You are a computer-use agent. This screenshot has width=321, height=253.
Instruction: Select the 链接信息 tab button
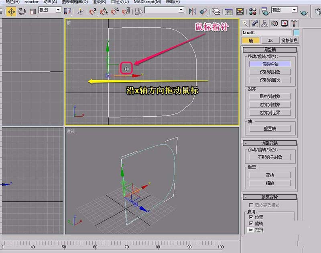pyautogui.click(x=289, y=40)
